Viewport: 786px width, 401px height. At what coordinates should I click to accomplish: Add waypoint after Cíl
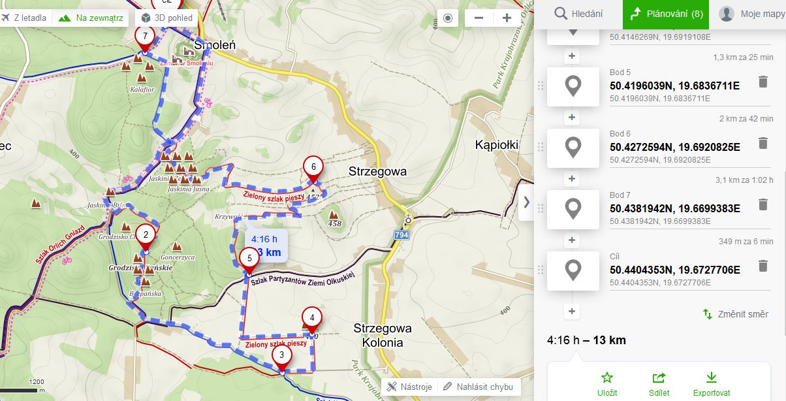[x=573, y=312]
